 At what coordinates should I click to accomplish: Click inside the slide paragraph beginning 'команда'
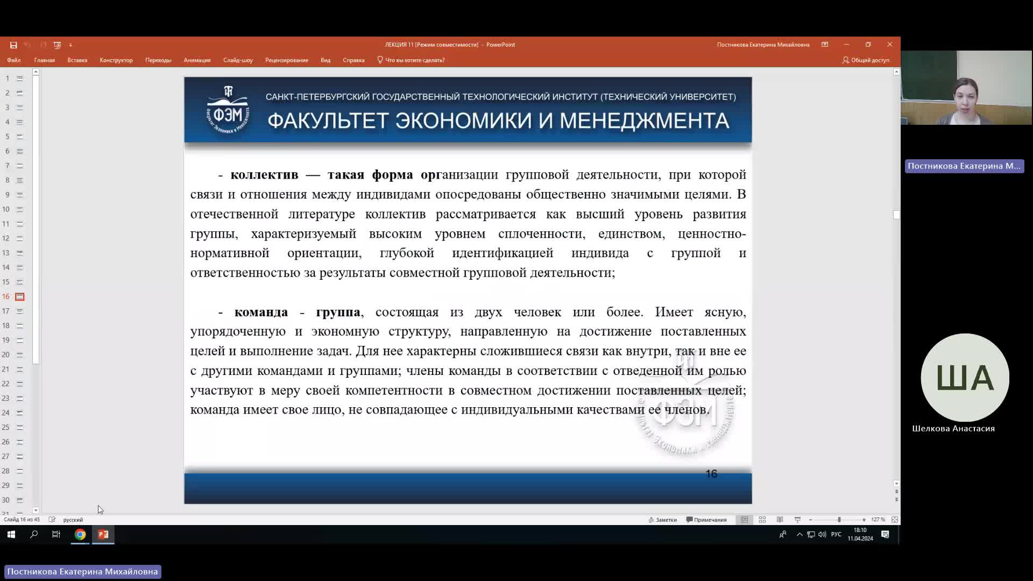(468, 361)
